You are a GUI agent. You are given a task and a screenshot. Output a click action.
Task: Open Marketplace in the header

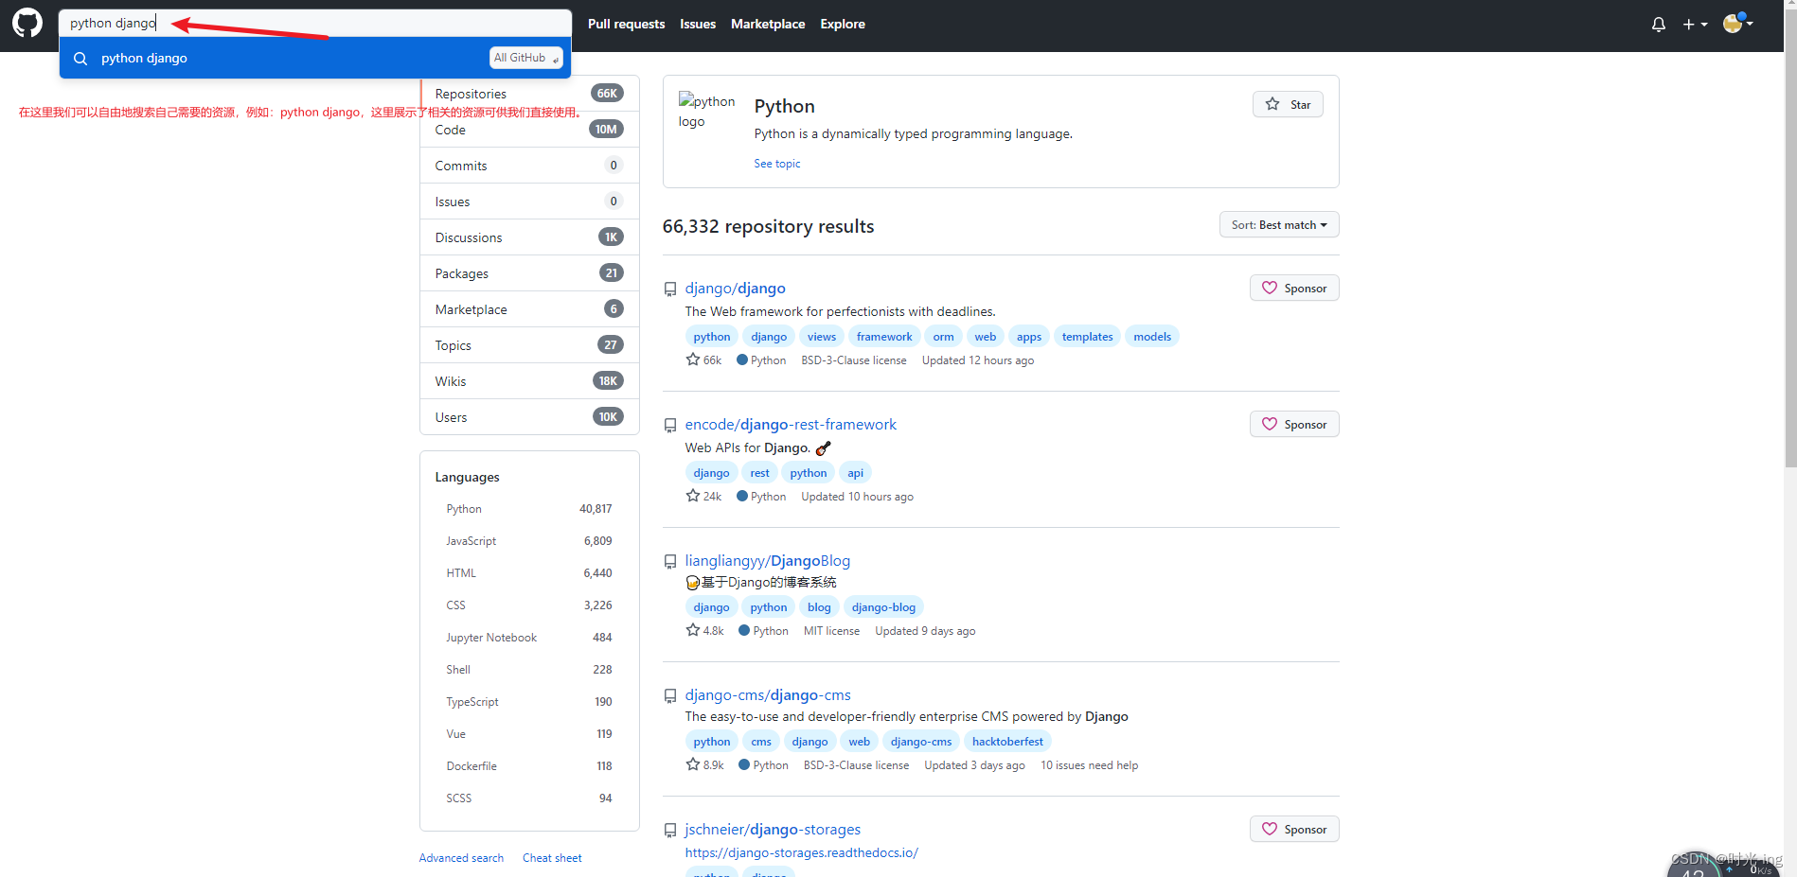(768, 24)
